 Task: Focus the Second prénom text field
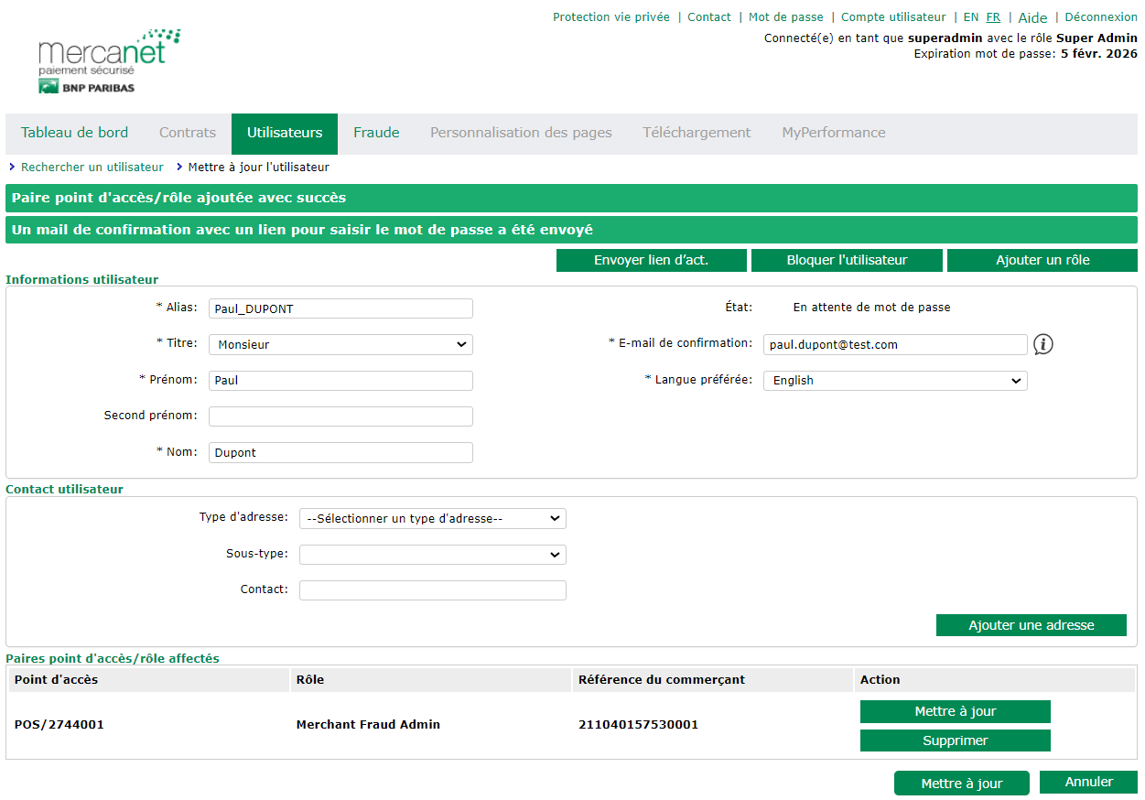tap(340, 416)
